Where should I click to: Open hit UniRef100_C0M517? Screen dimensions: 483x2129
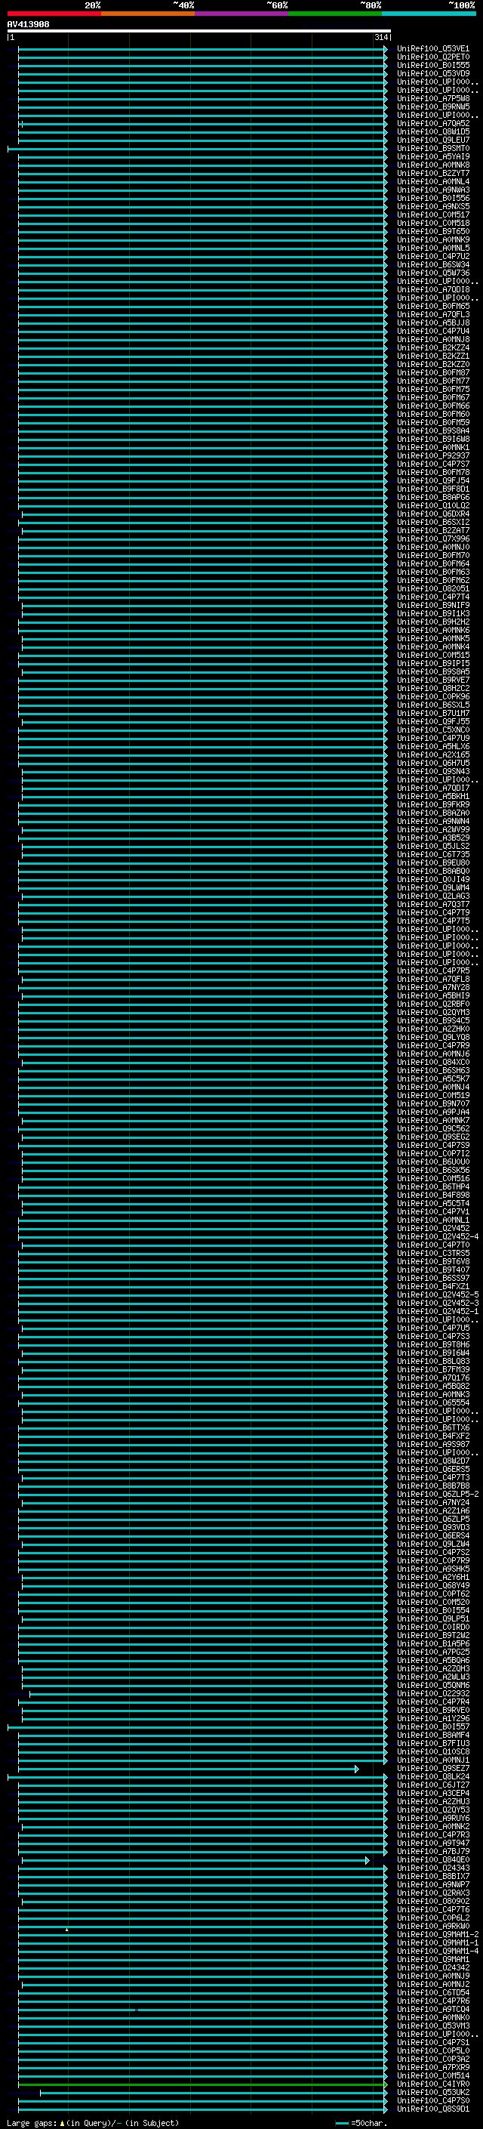[433, 215]
